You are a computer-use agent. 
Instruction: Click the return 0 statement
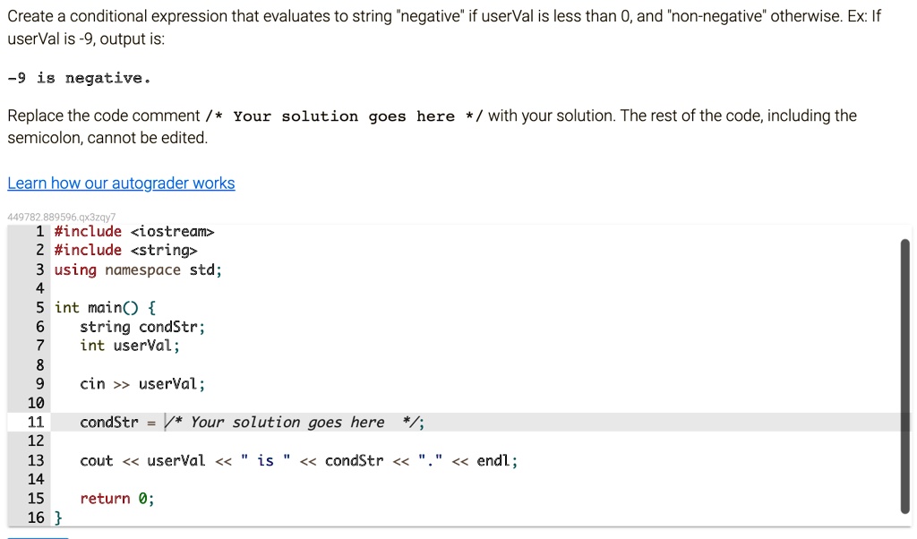[117, 499]
